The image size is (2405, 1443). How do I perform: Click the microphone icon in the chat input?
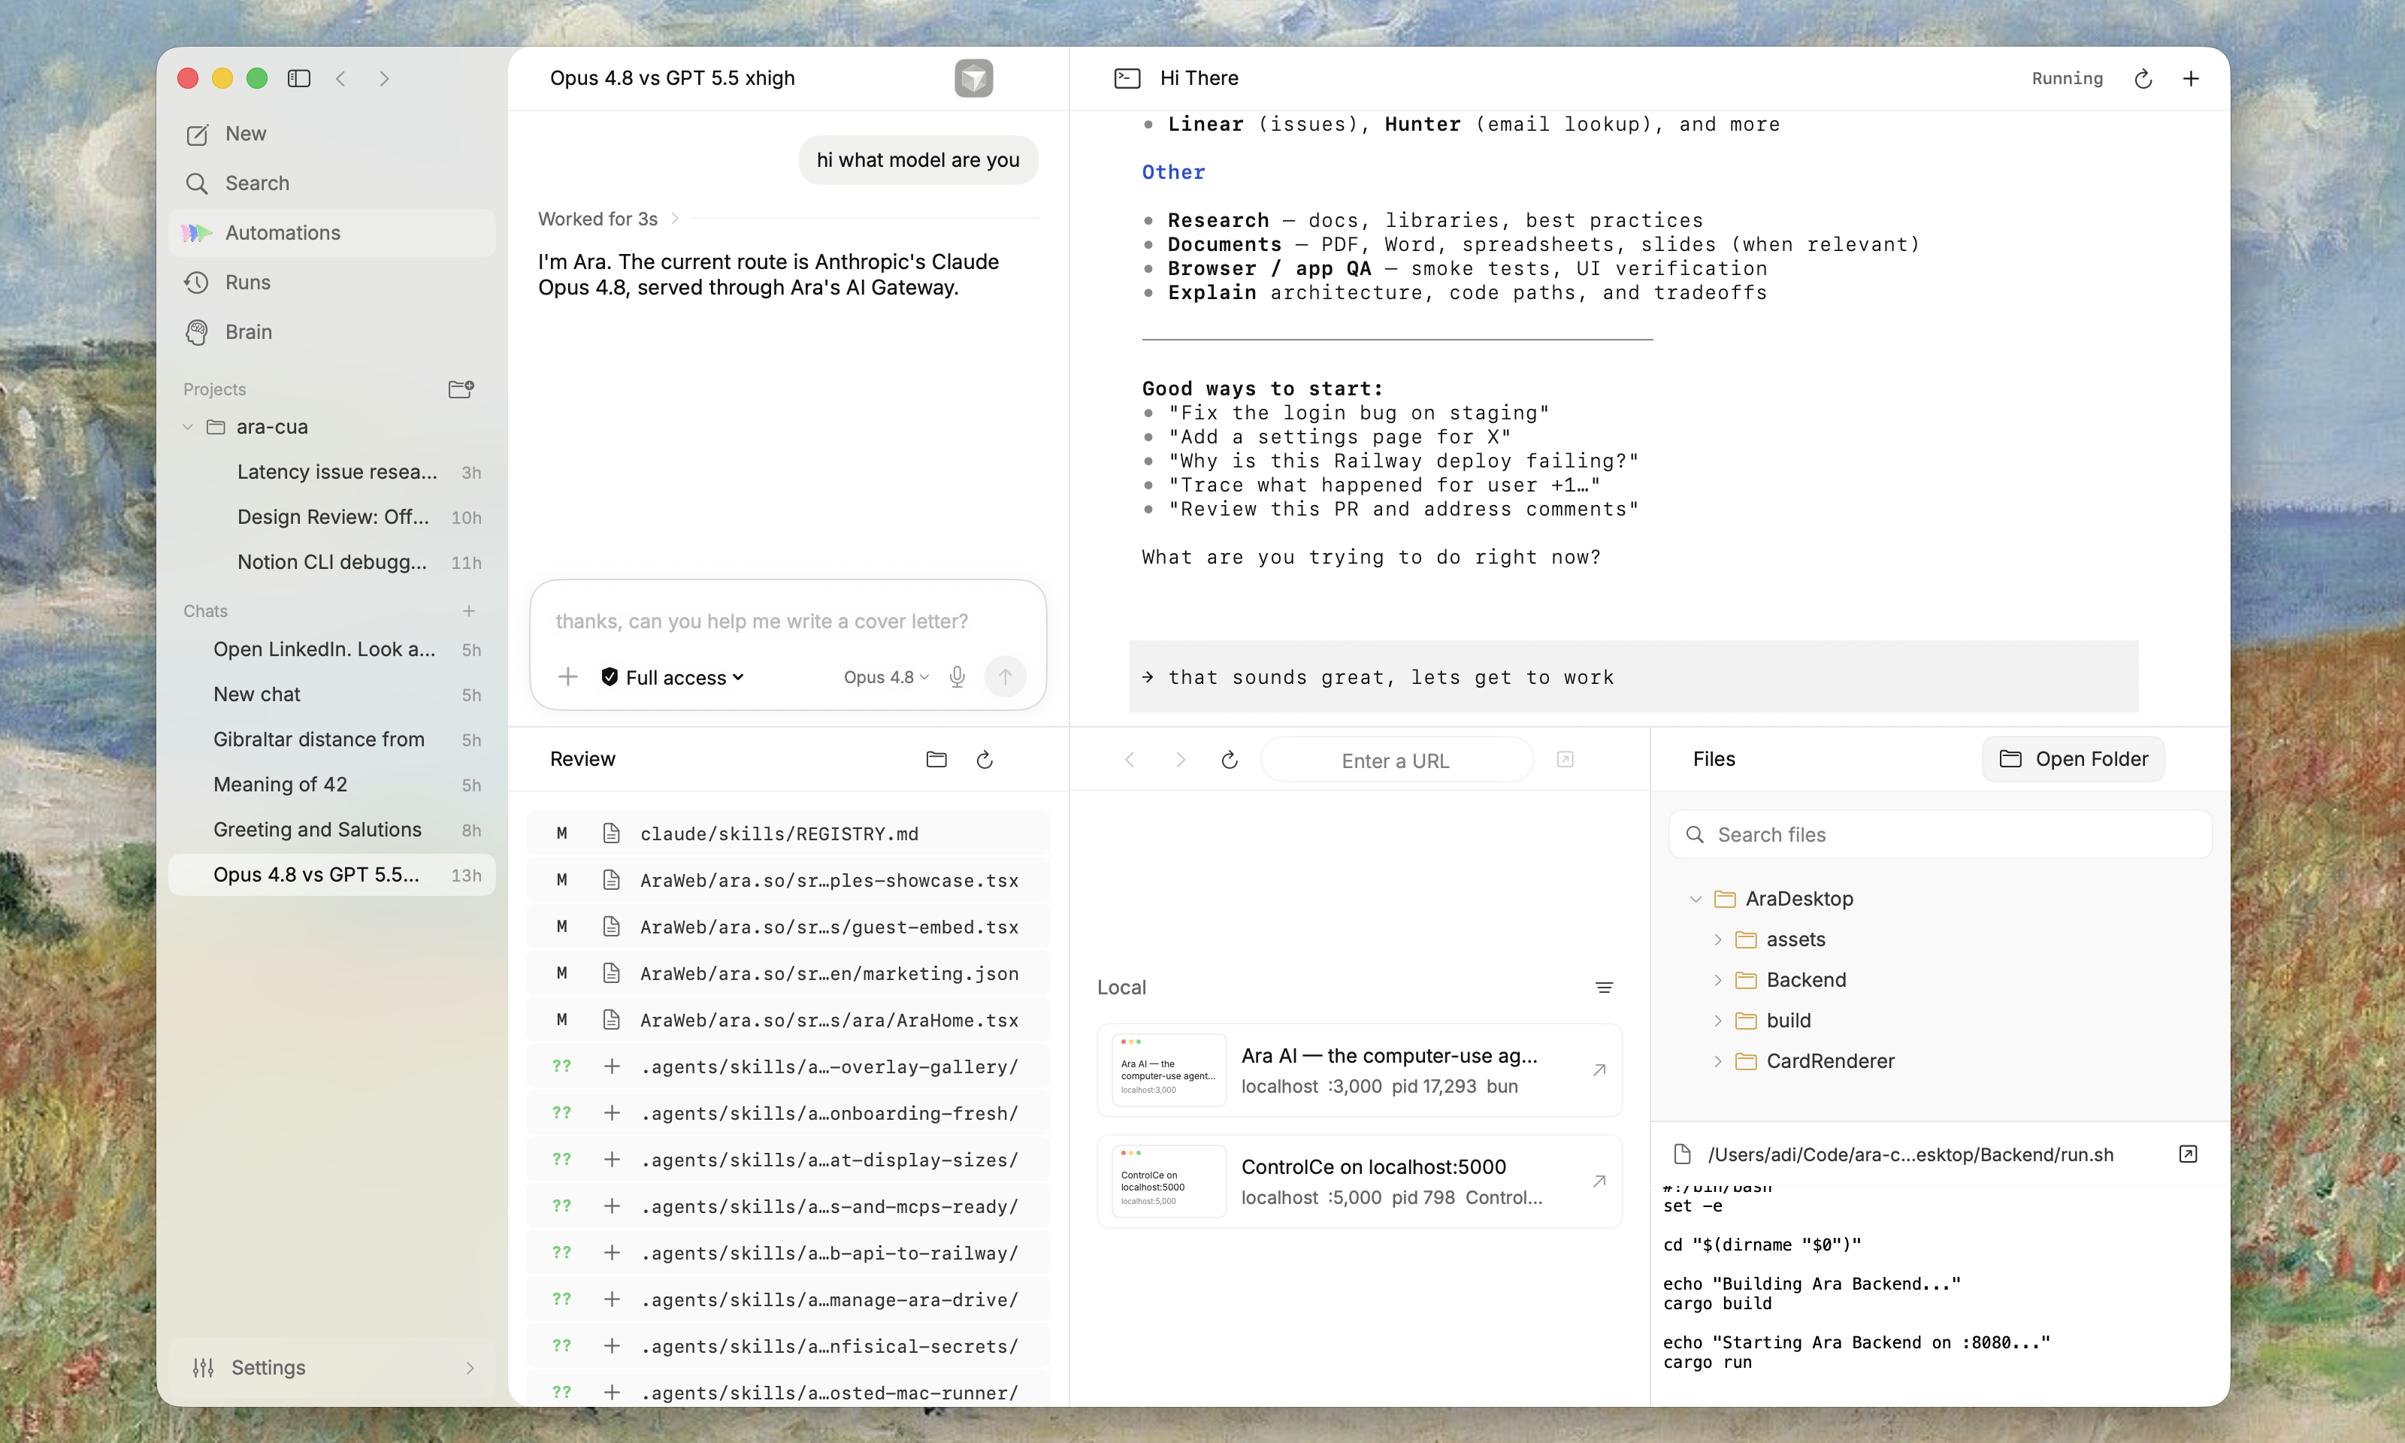pyautogui.click(x=957, y=676)
